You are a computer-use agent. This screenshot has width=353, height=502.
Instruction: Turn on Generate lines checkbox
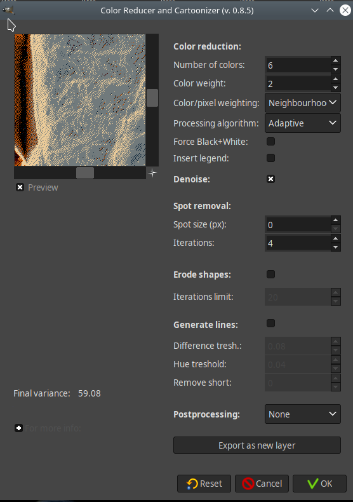271,323
